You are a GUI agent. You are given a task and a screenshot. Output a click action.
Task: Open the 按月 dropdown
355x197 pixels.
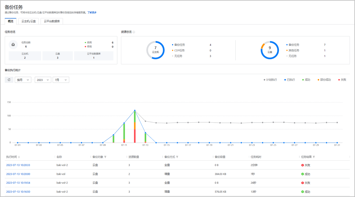tap(23, 79)
